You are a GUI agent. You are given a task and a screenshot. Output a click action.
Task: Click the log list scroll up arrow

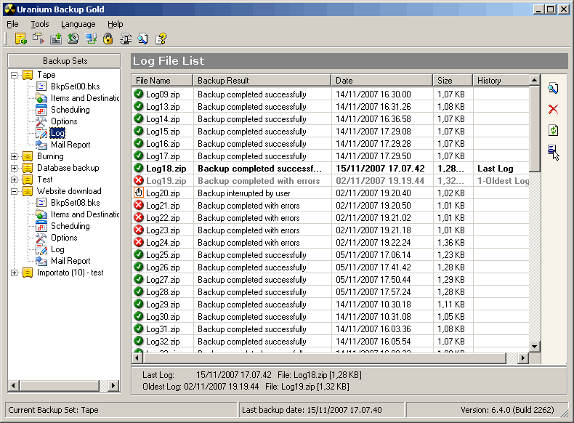pos(535,80)
